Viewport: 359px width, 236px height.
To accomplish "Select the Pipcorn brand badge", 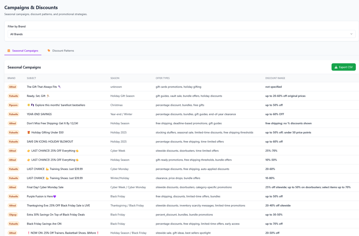I will coord(13,105).
